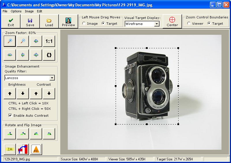Screen dimensions: 231x163
Task: Click the Zoom Factor: 83% label
Action: 20,33
